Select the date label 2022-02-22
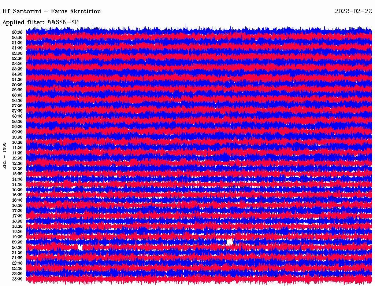The width and height of the screenshot is (375, 286). point(353,11)
